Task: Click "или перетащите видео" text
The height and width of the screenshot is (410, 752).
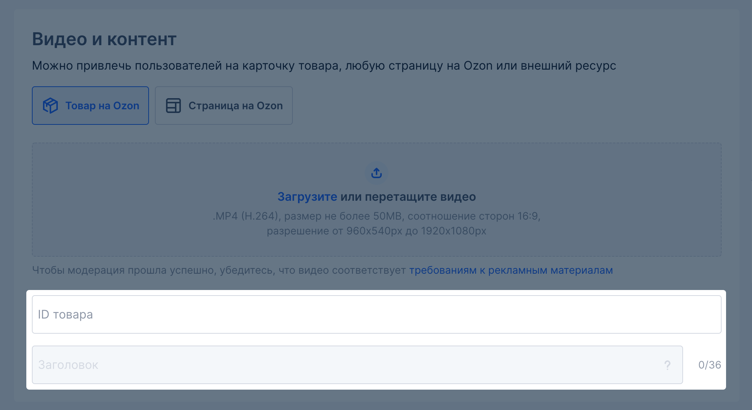Action: coord(408,197)
